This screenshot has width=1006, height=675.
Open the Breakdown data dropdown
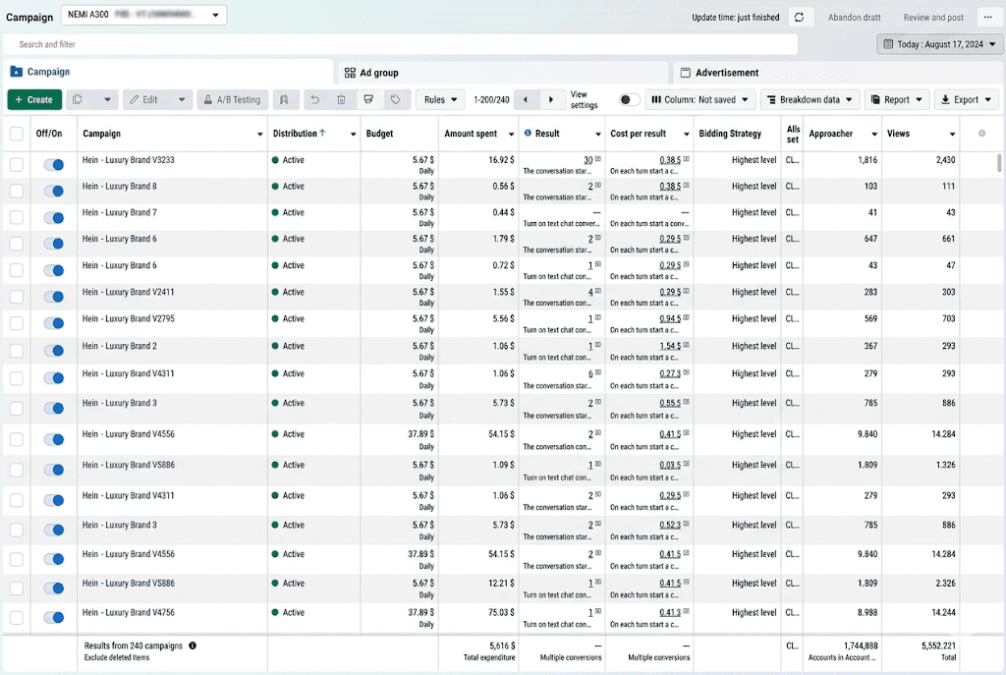click(x=810, y=99)
